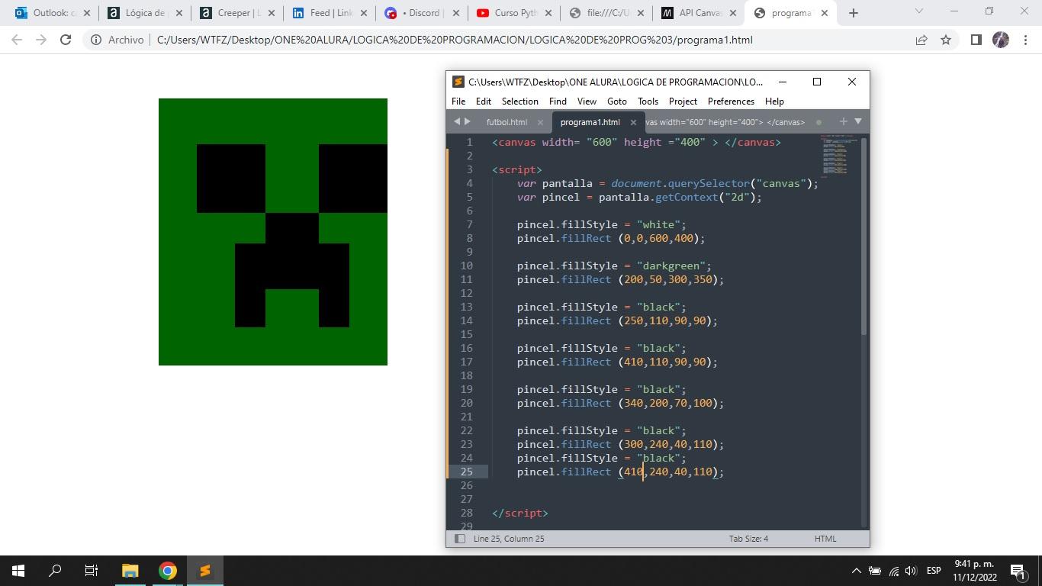Open Sublime File menu
This screenshot has height=586, width=1042.
[458, 101]
